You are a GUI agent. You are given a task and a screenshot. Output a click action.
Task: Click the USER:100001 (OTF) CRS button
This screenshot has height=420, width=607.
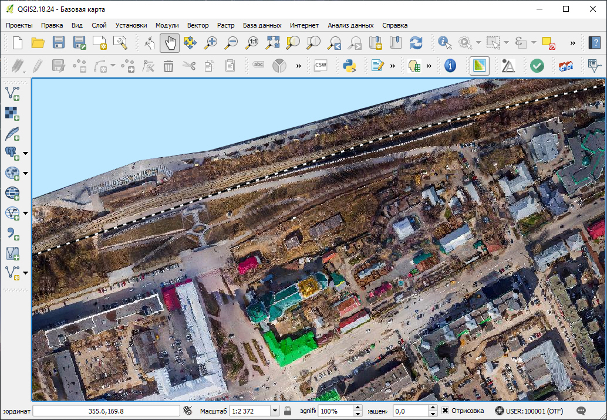[x=531, y=411]
